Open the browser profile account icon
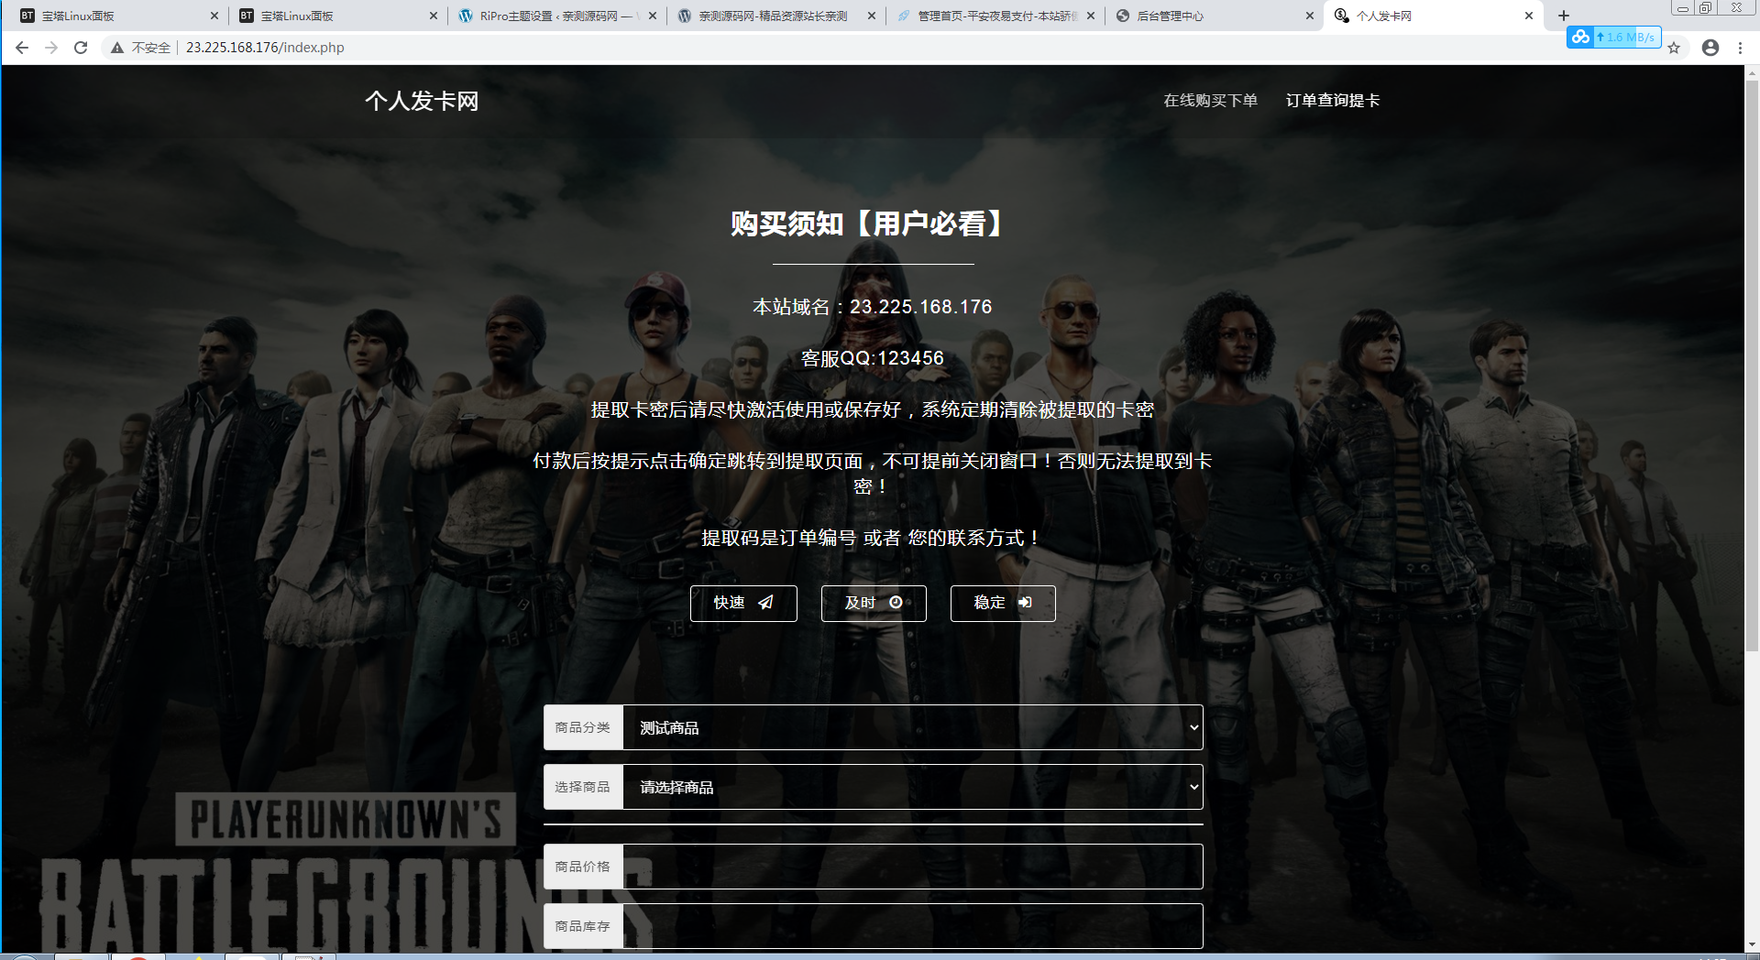Screen dimensions: 1760x960 [1710, 48]
